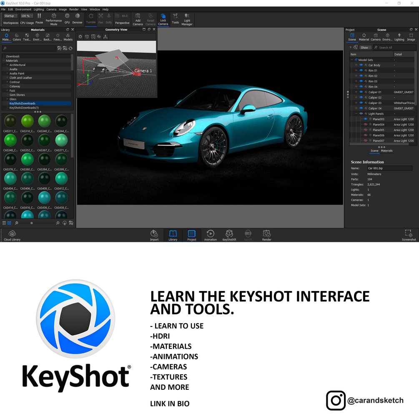The width and height of the screenshot is (419, 419).
Task: Toggle visibility of Light Panels group
Action: point(361,113)
